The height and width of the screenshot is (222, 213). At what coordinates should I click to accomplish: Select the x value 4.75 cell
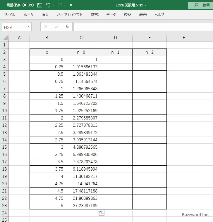[x=47, y=198]
